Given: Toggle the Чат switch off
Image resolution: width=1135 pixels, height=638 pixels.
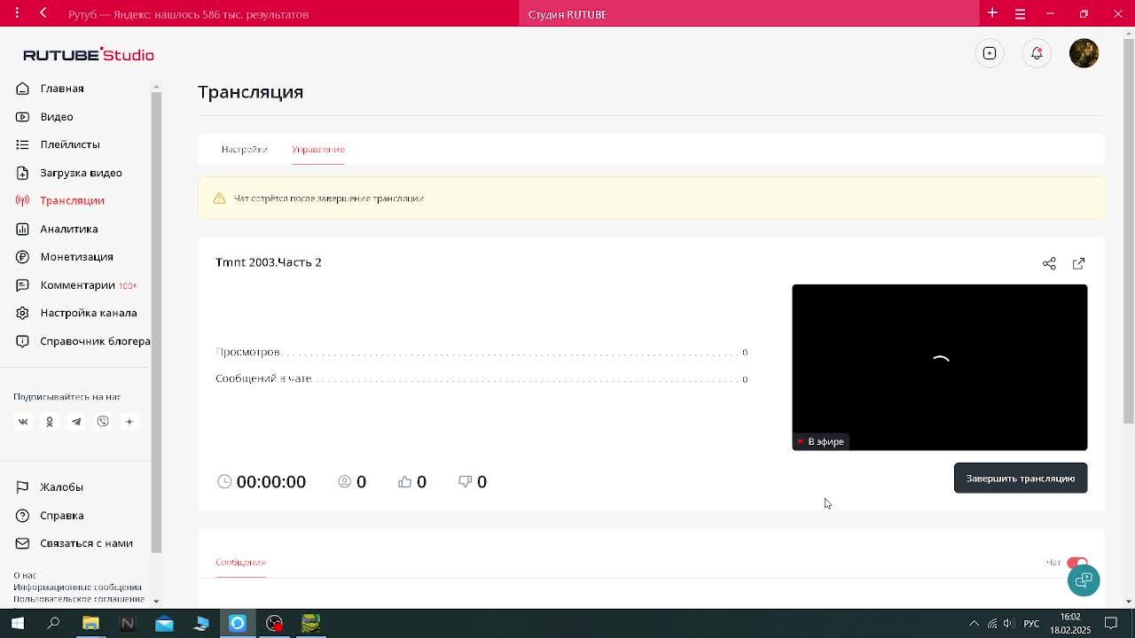Looking at the screenshot, I should 1076,563.
